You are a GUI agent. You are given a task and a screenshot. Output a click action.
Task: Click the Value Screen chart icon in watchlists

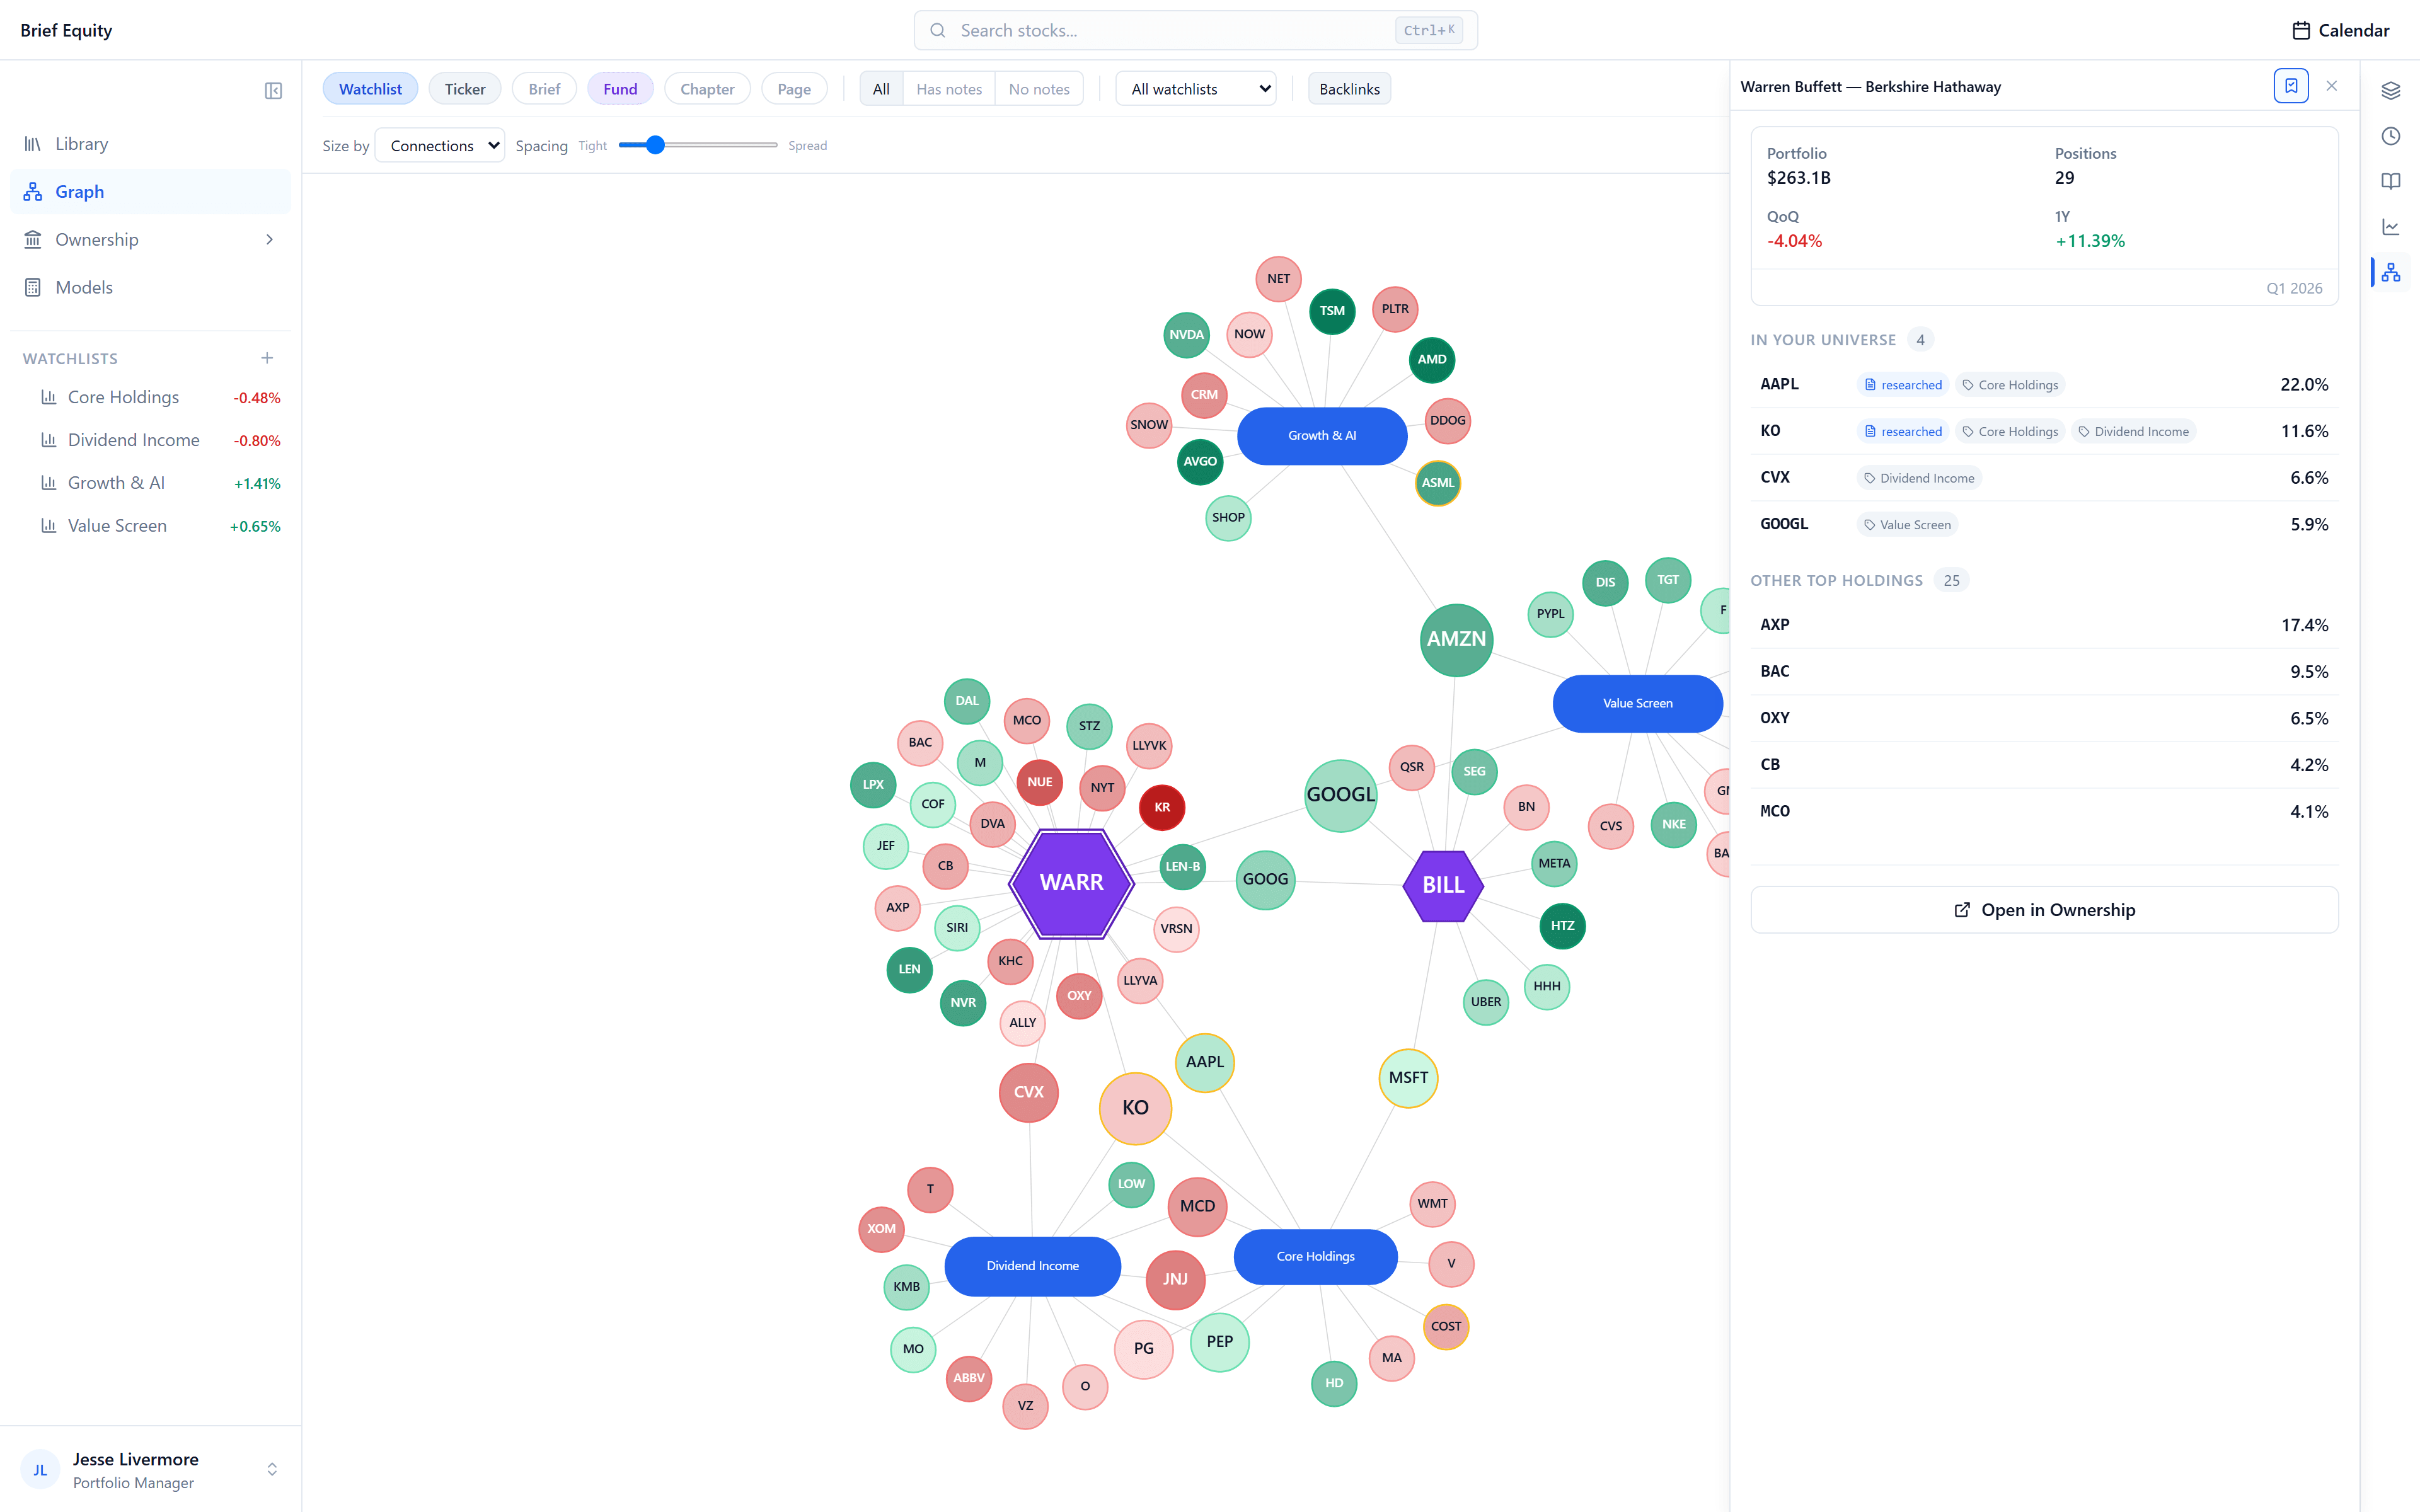(48, 526)
